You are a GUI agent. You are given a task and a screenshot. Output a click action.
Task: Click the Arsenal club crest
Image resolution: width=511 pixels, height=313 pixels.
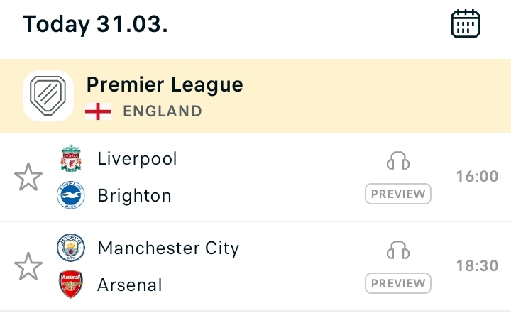(x=71, y=285)
